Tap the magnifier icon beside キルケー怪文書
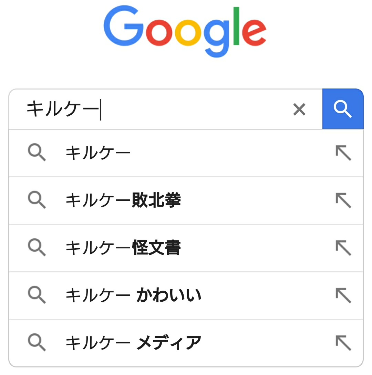372x375 pixels. 37,248
